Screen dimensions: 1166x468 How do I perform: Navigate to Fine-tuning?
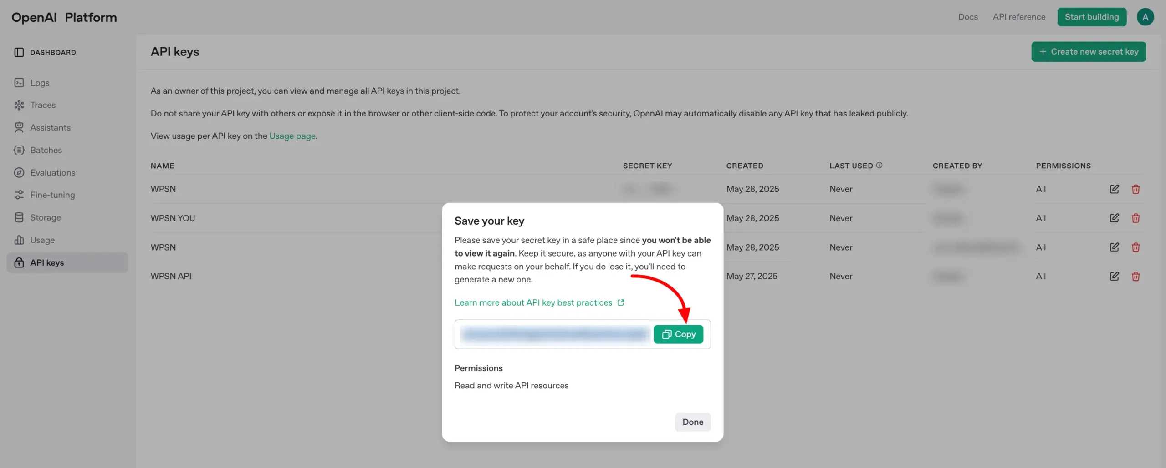click(x=52, y=195)
